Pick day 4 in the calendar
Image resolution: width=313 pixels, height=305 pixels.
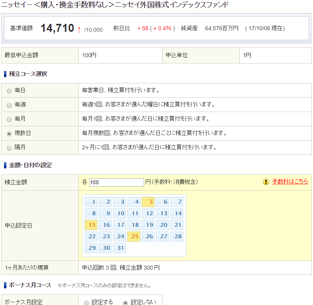134,202
